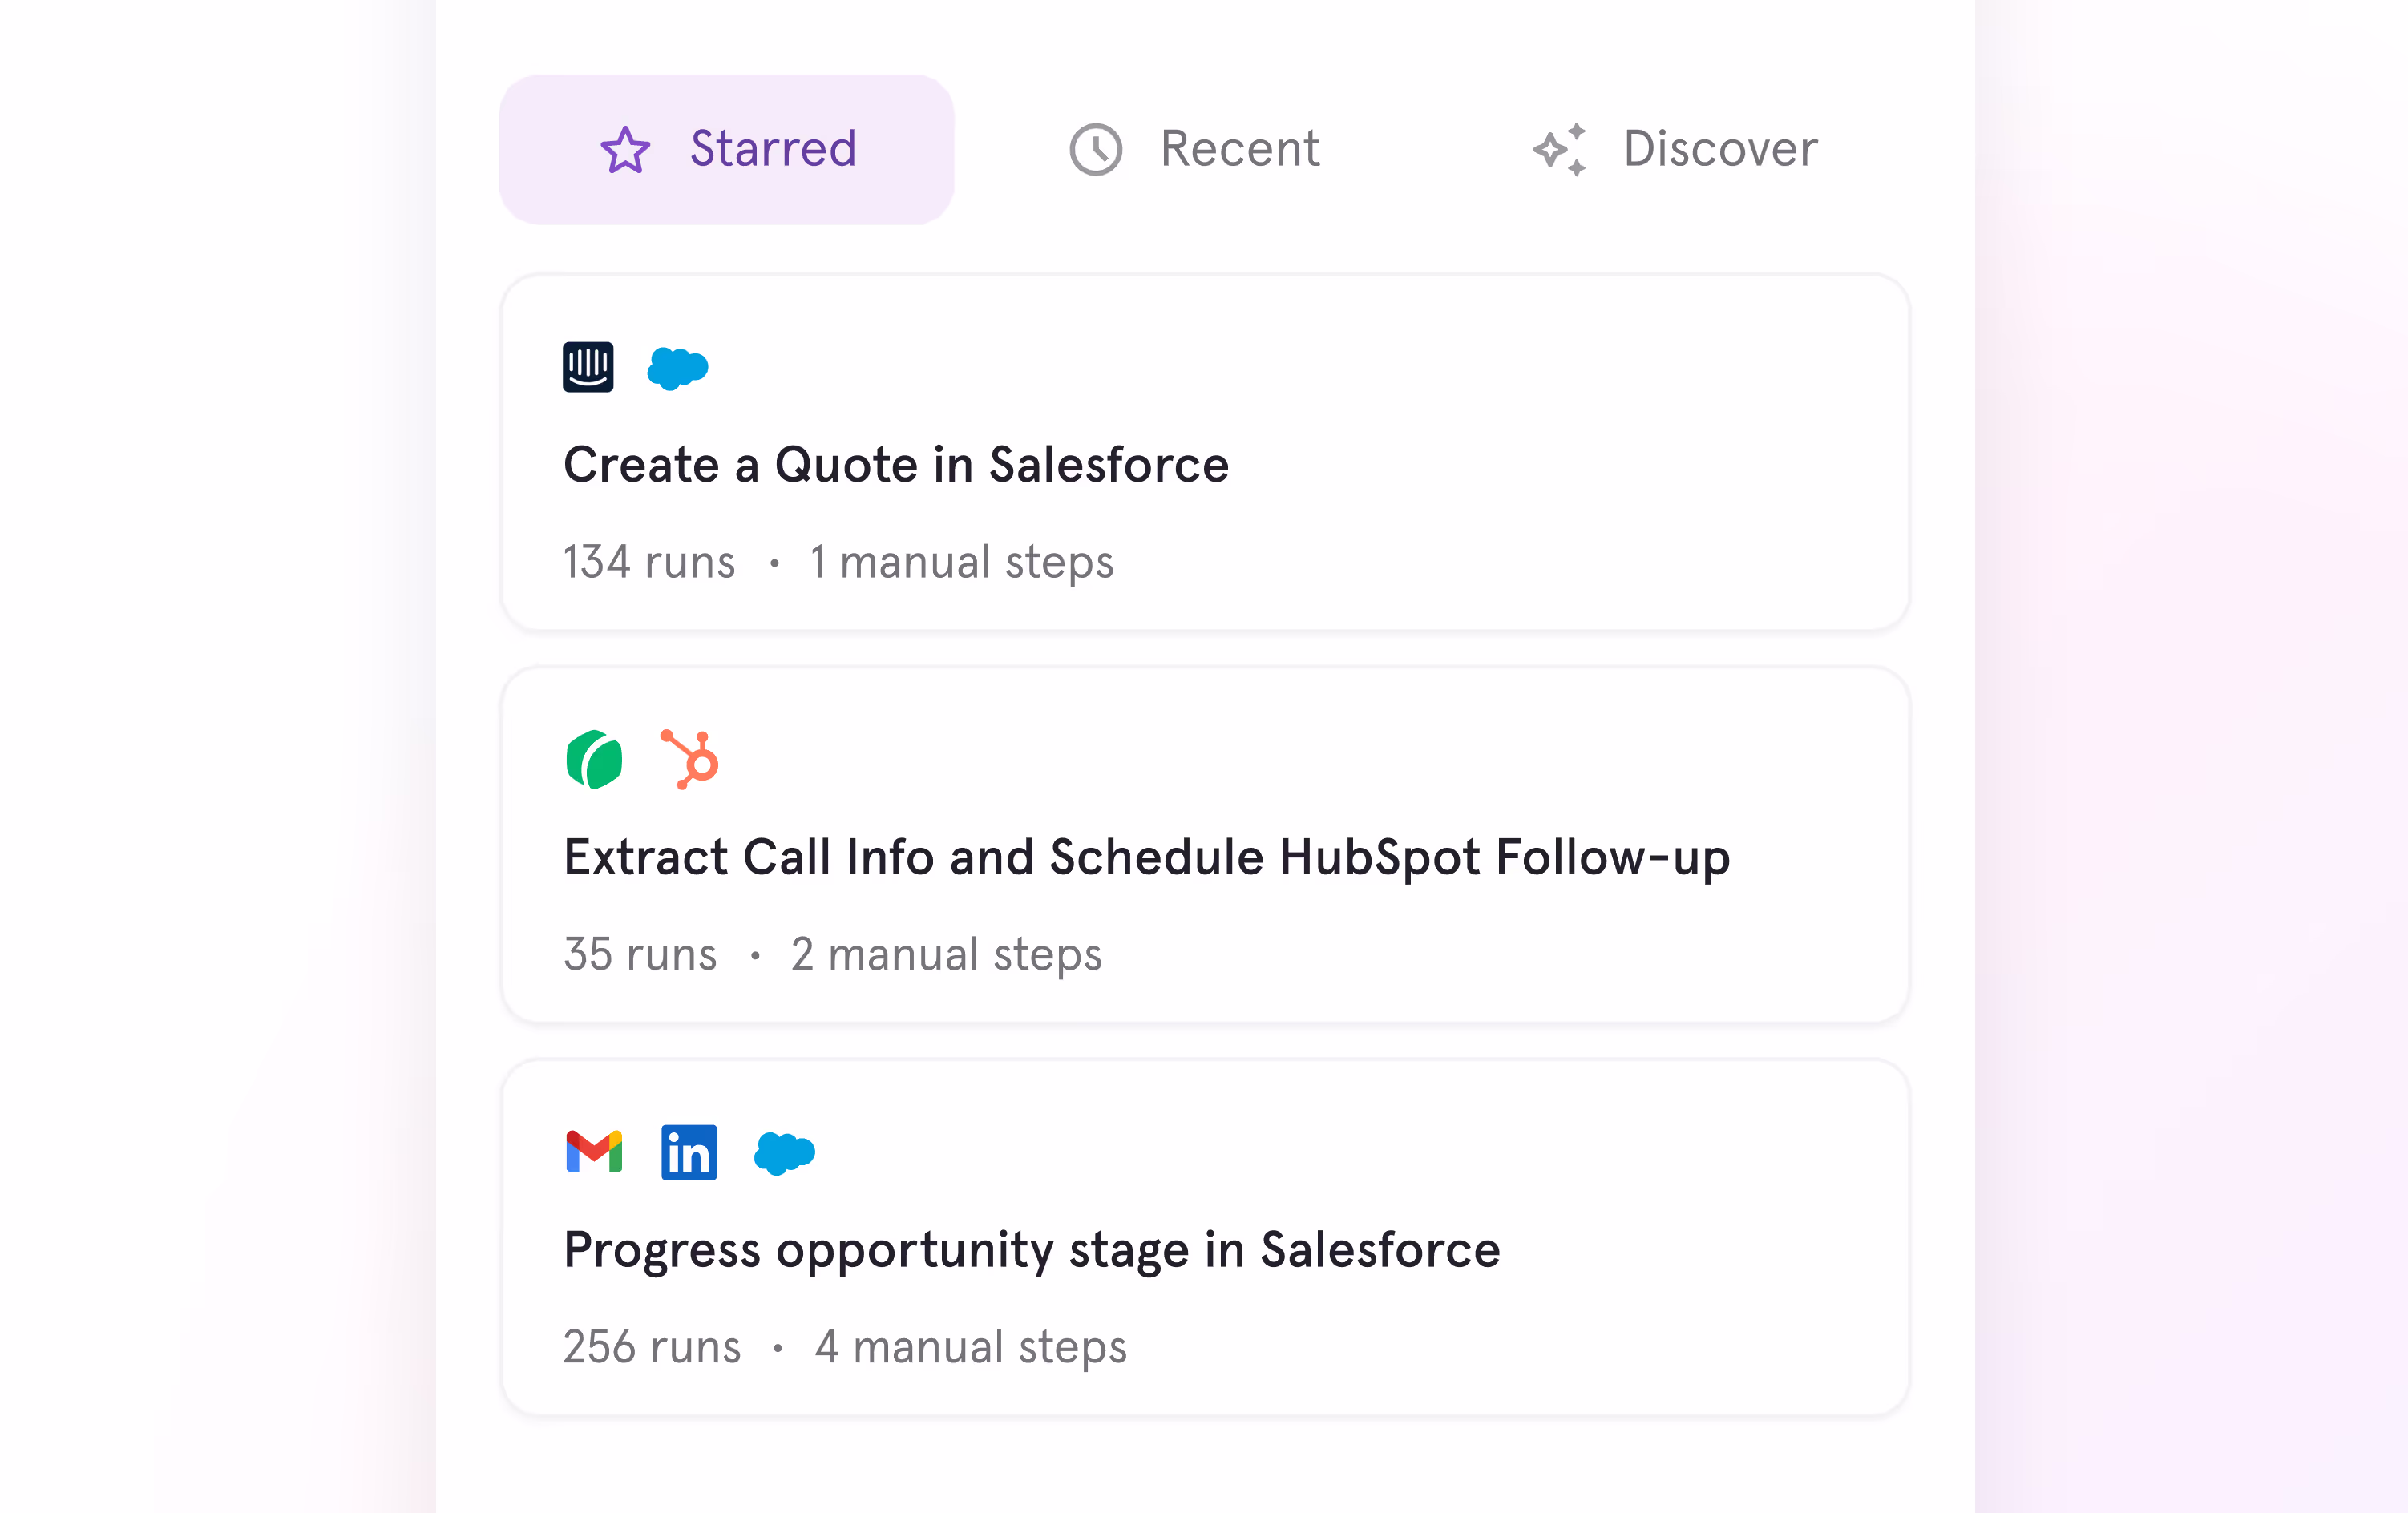Click the 4 manual steps text

(x=970, y=1346)
